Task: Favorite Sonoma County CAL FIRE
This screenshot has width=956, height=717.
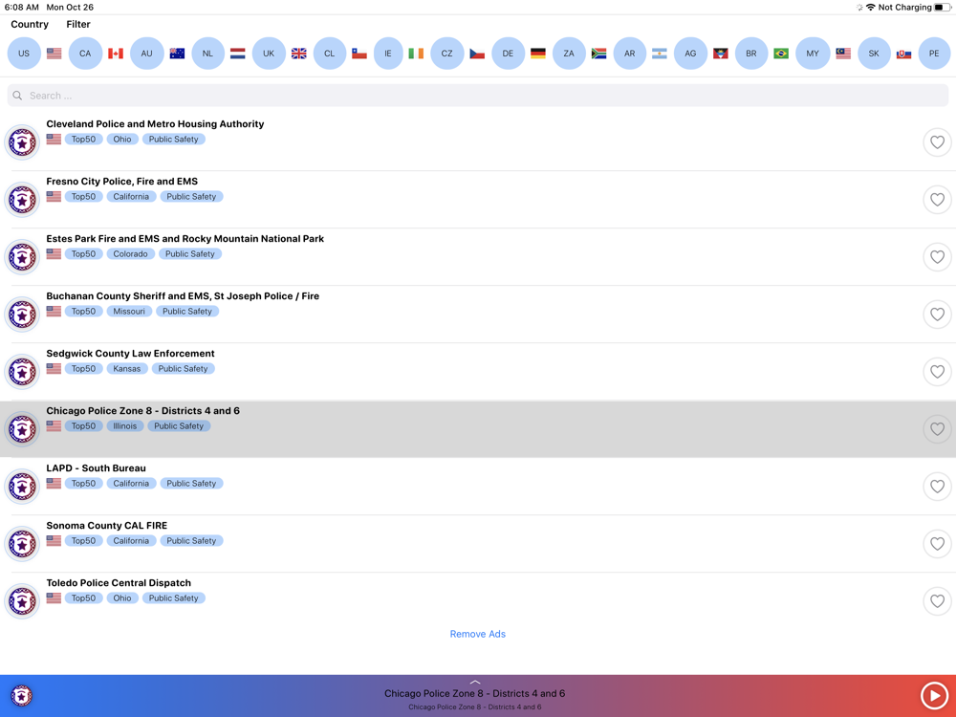Action: [x=937, y=543]
